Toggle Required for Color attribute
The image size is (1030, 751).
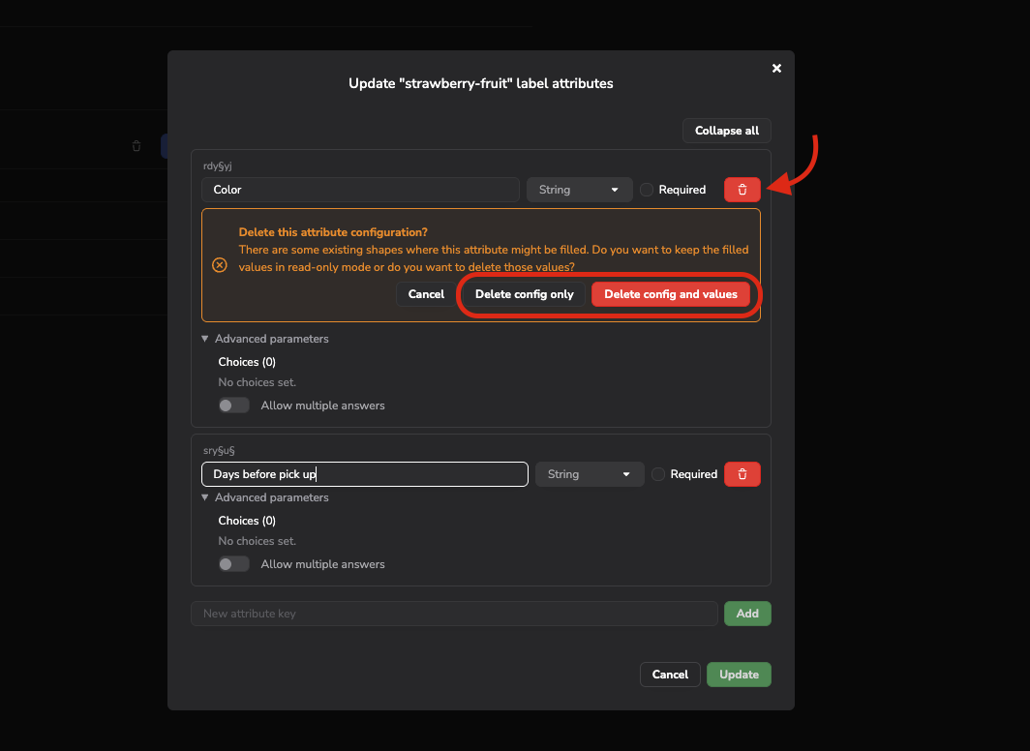(647, 190)
